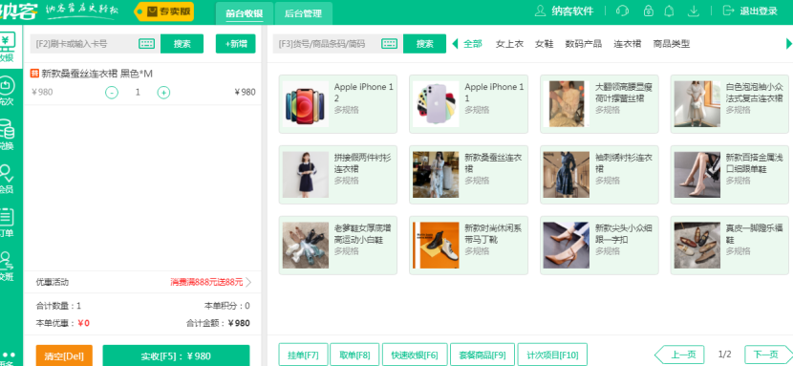Select the 袖刺绣衬衫连衣裙 product card

[599, 175]
